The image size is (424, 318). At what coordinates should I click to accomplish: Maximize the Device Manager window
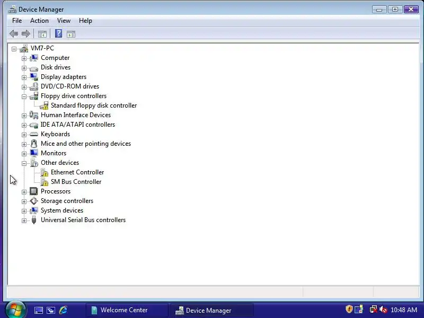pos(395,10)
